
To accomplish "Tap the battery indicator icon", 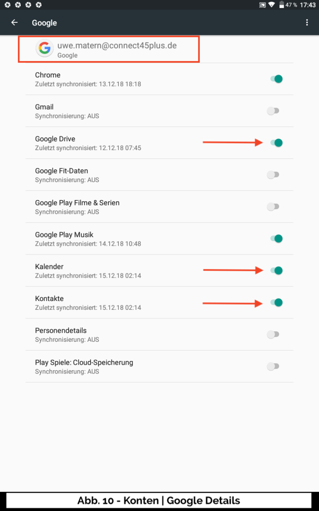I will 282,5.
